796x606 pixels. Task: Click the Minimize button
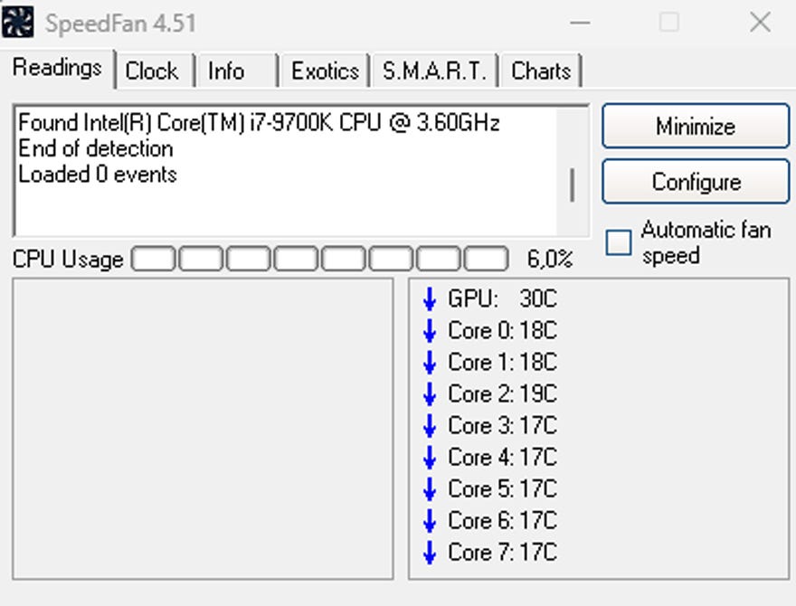pos(696,126)
